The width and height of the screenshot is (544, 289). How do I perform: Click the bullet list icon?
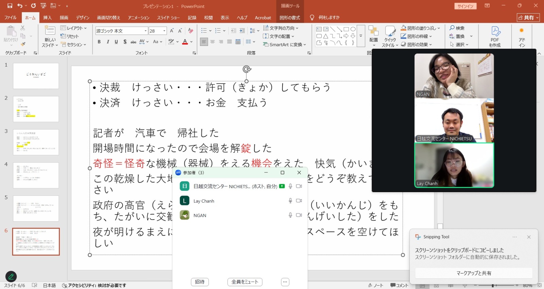click(x=204, y=31)
